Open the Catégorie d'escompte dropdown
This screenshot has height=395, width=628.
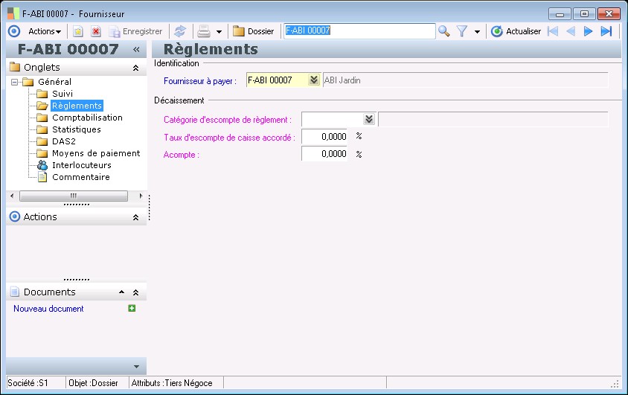(x=369, y=119)
